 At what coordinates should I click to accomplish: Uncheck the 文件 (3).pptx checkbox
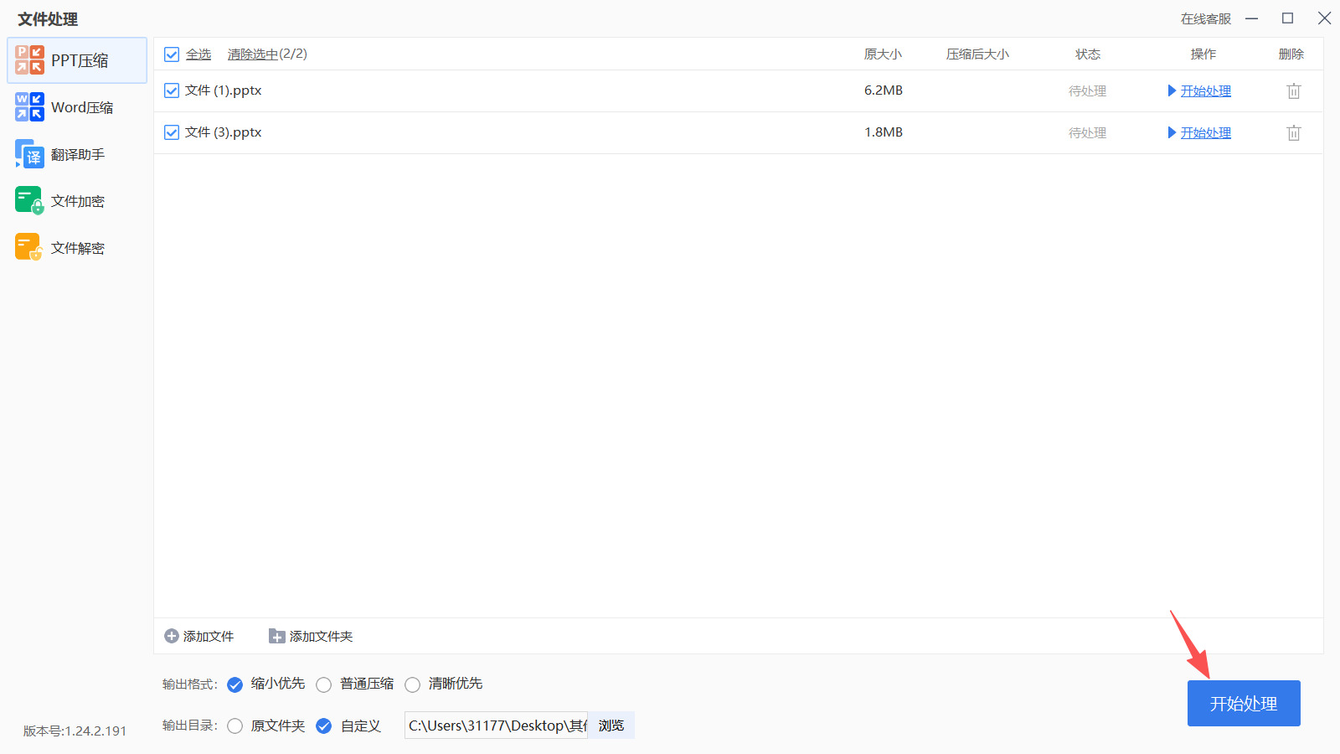pyautogui.click(x=172, y=132)
